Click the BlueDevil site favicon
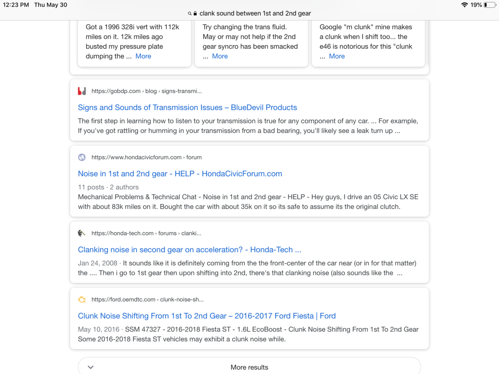The width and height of the screenshot is (499, 374). click(82, 91)
